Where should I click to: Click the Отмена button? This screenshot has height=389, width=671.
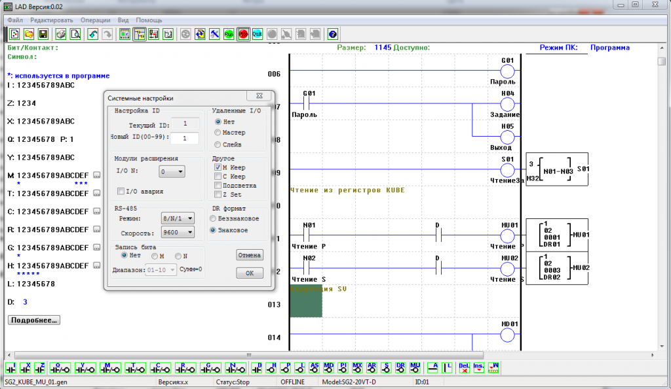[250, 255]
